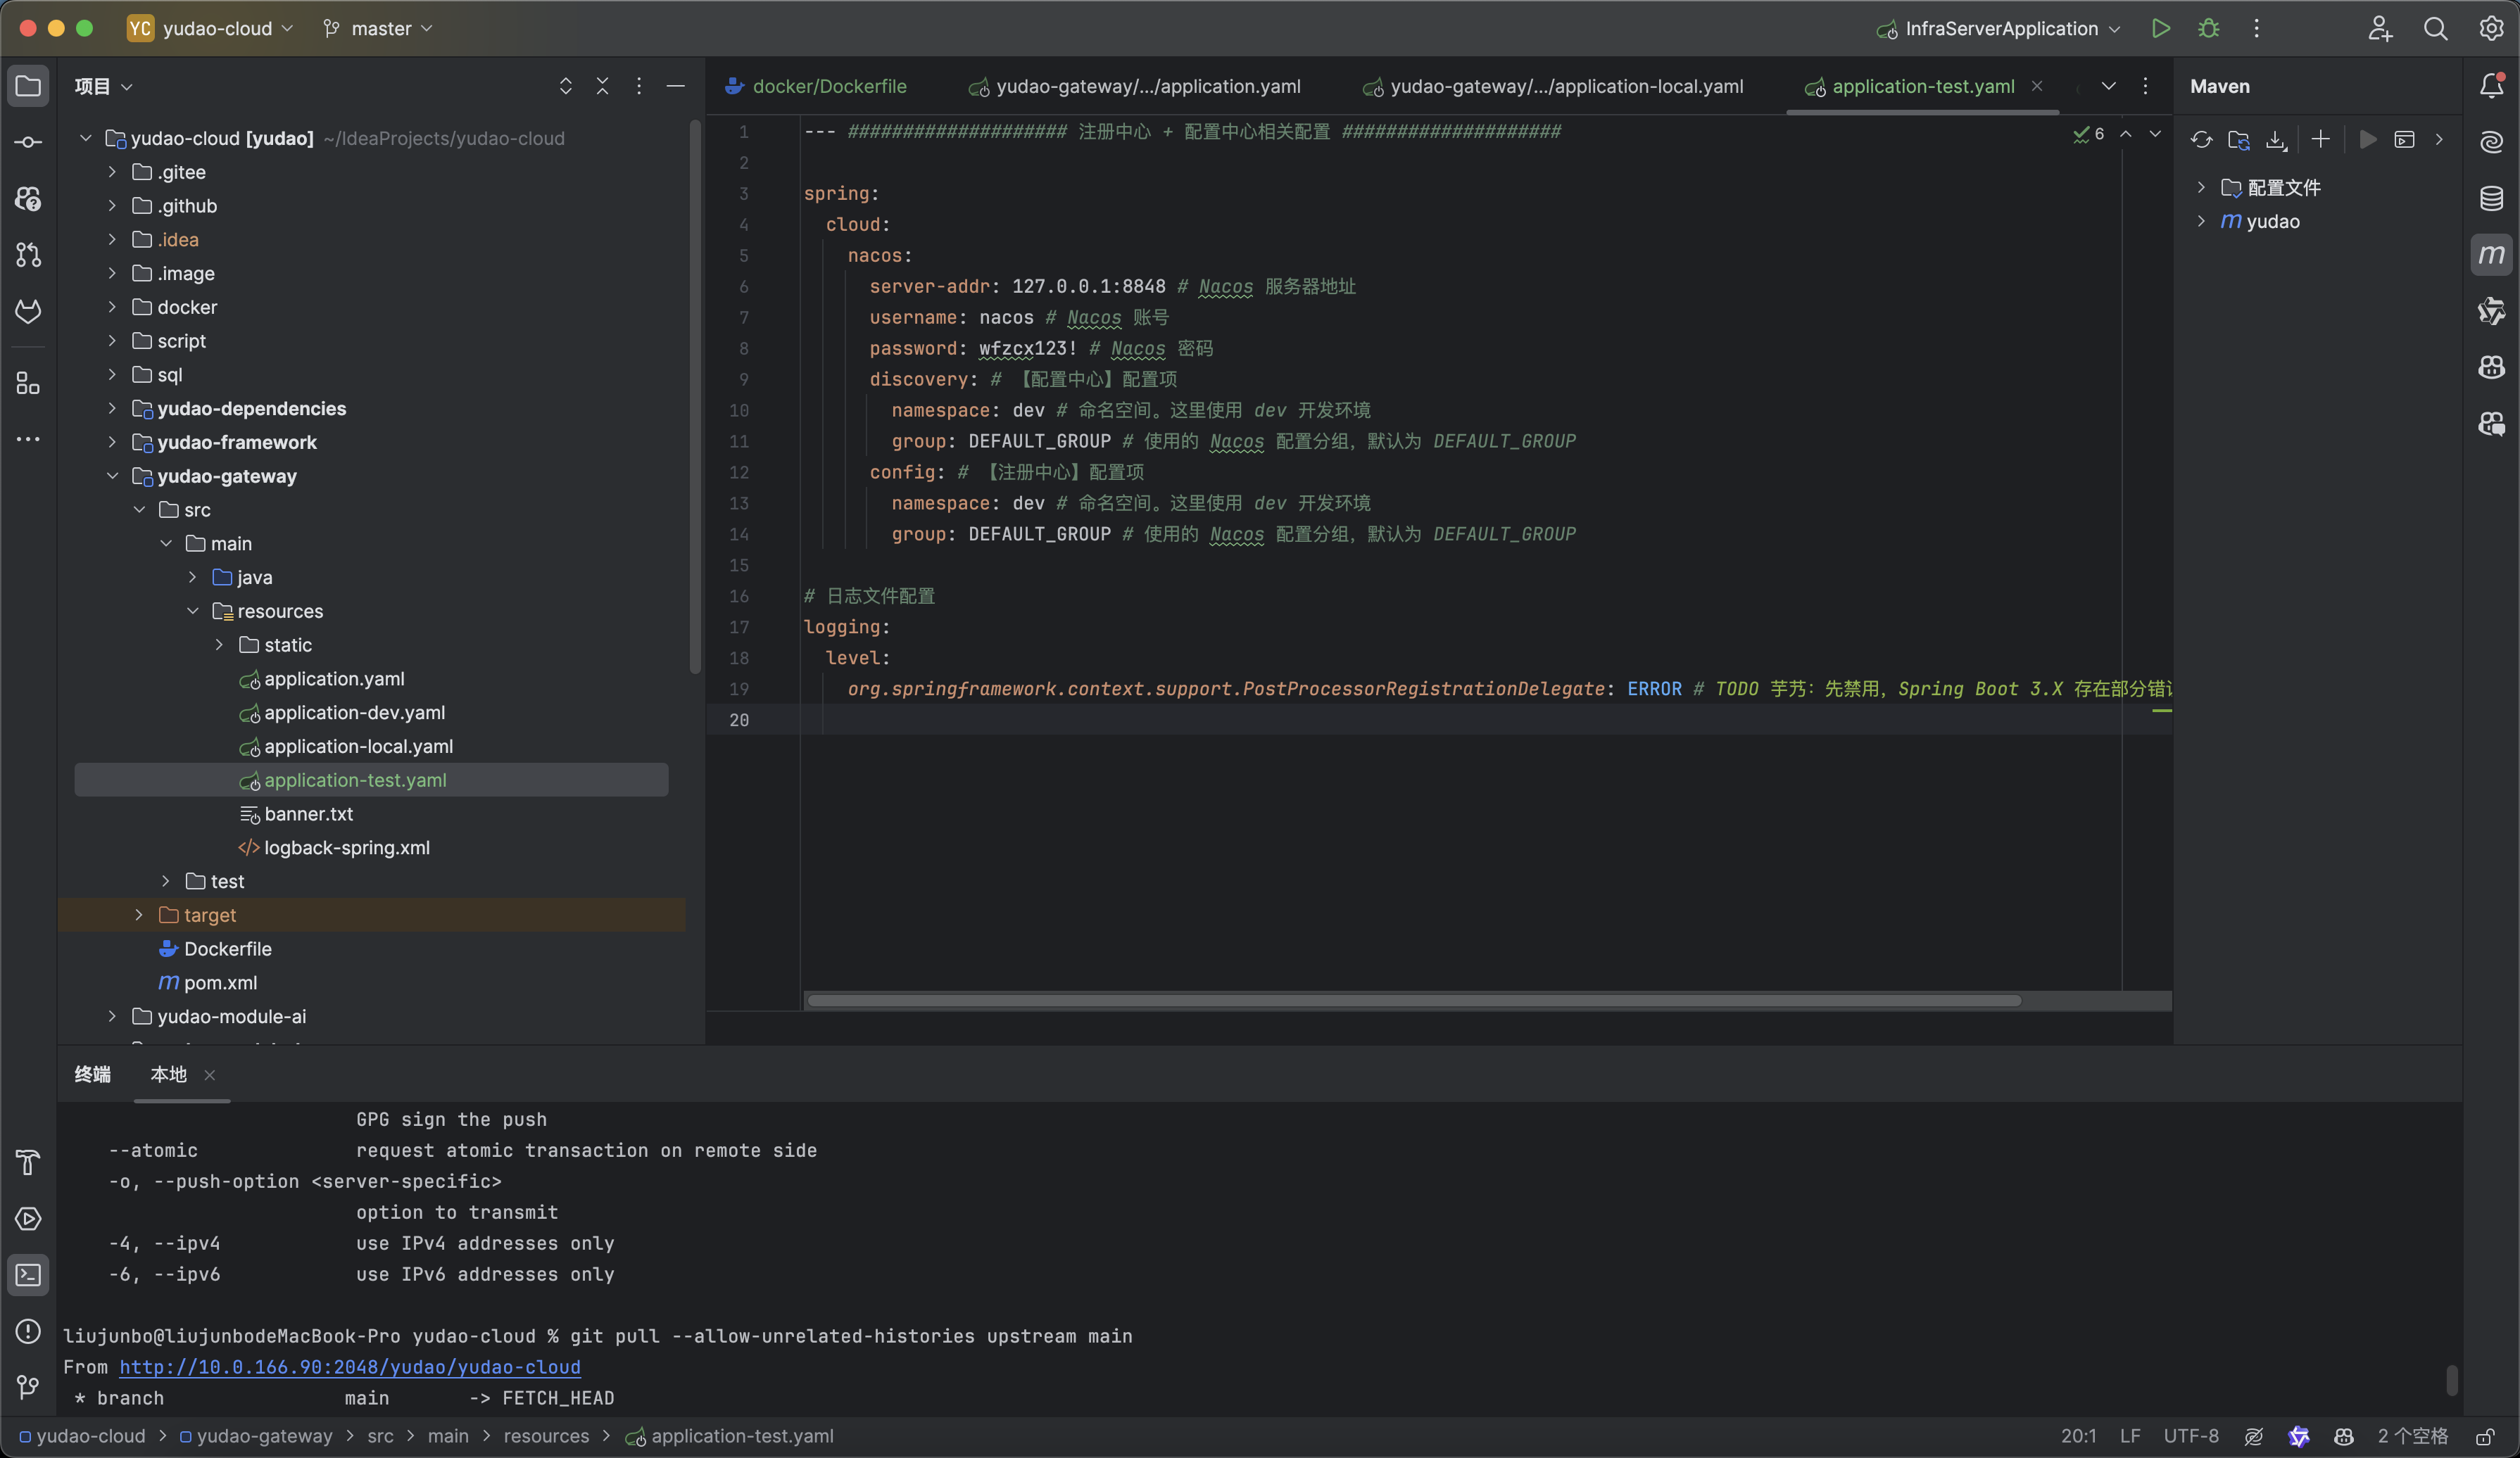Open pom.xml in yudao-gateway
The image size is (2520, 1458).
[220, 982]
